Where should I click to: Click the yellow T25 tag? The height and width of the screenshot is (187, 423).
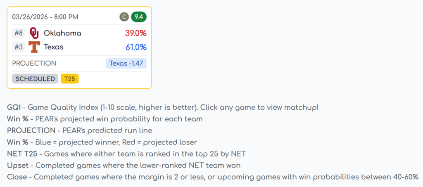click(x=69, y=79)
